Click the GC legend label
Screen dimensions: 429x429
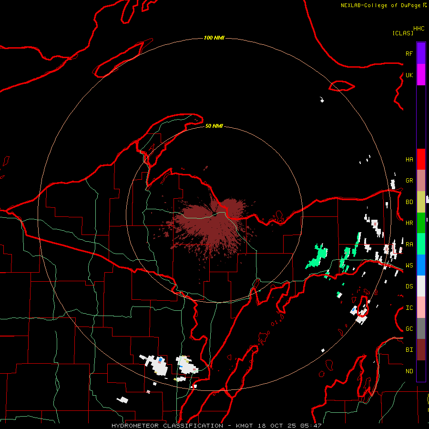coord(409,329)
